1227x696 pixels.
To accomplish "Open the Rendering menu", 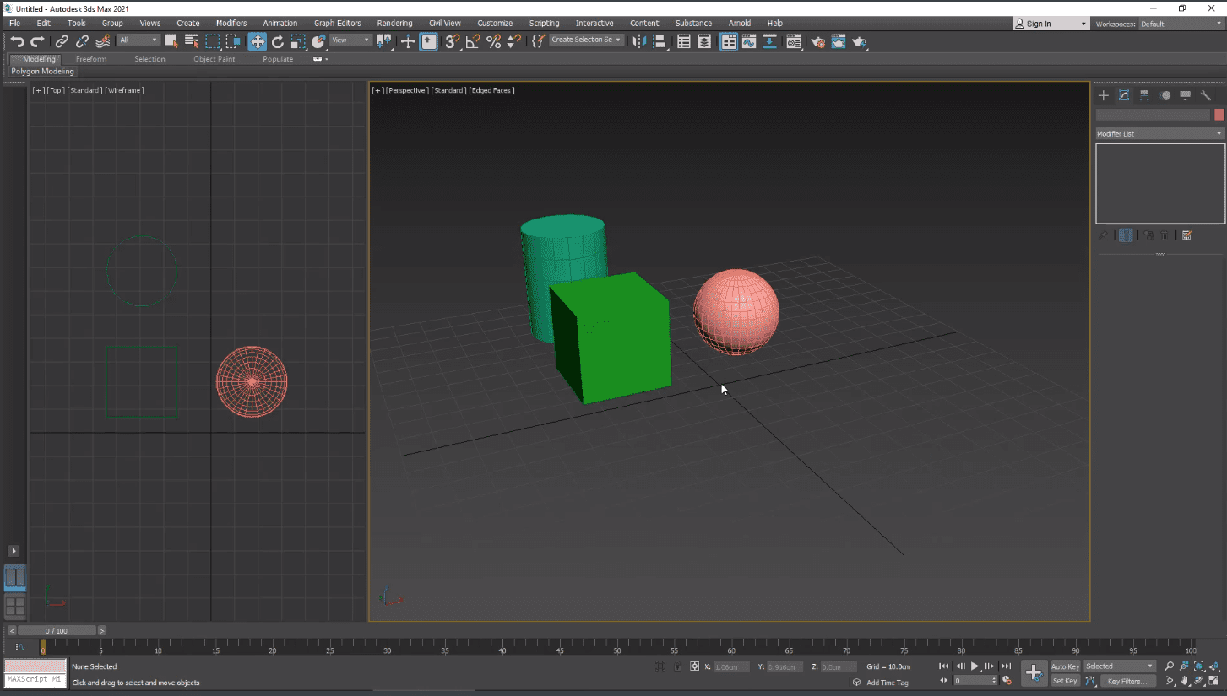I will [394, 23].
